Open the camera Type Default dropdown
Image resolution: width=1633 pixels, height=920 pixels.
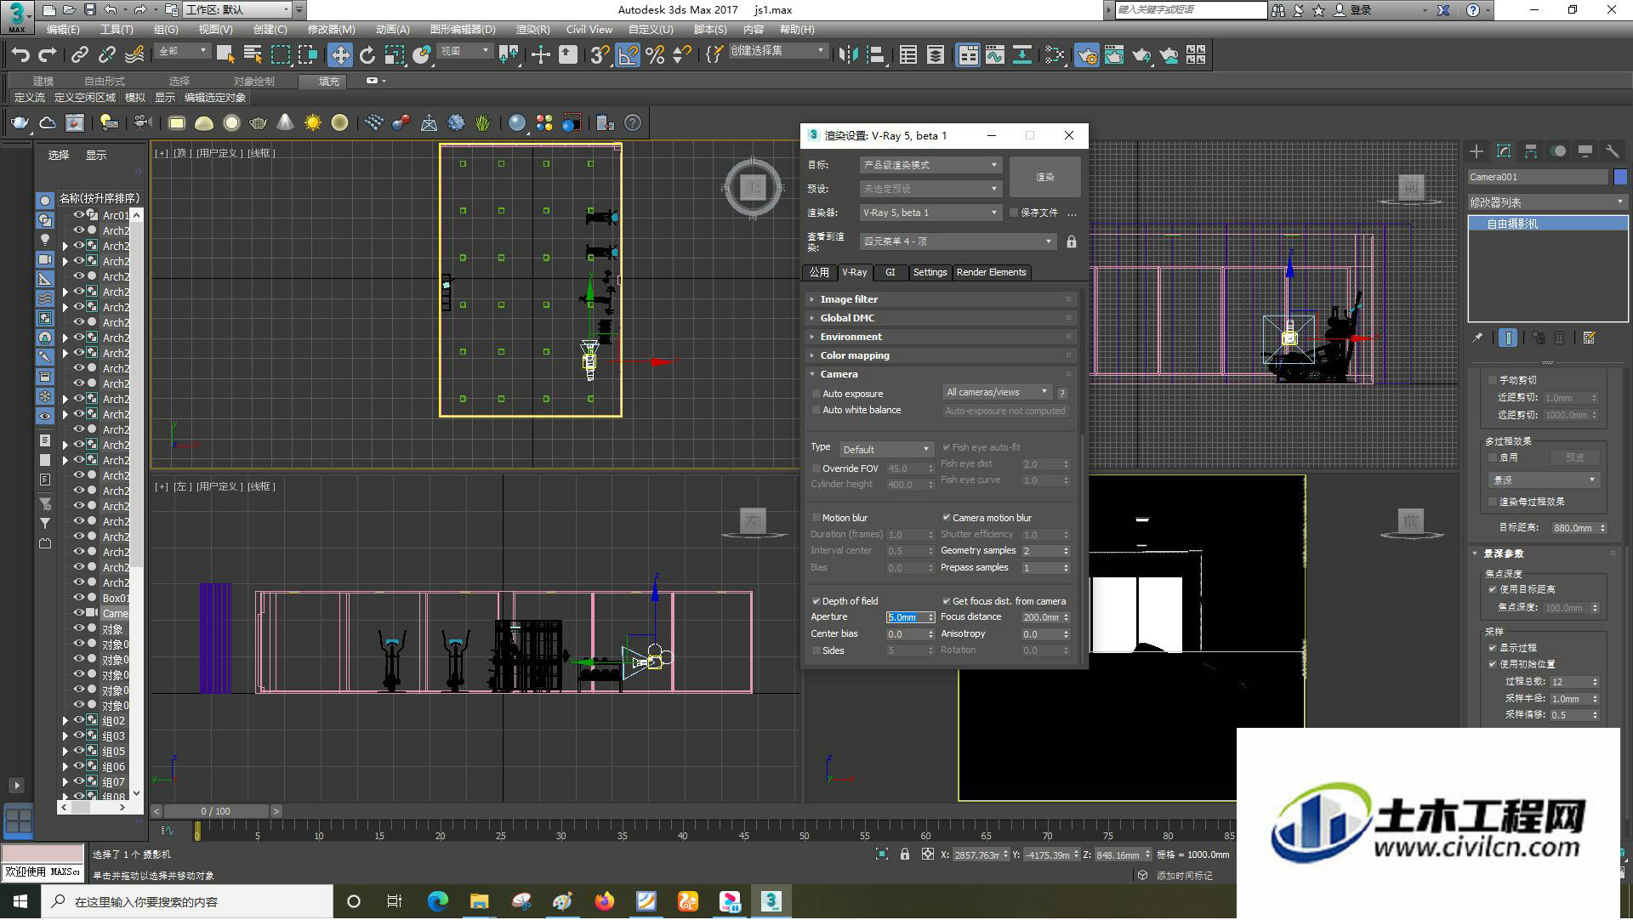(x=886, y=449)
